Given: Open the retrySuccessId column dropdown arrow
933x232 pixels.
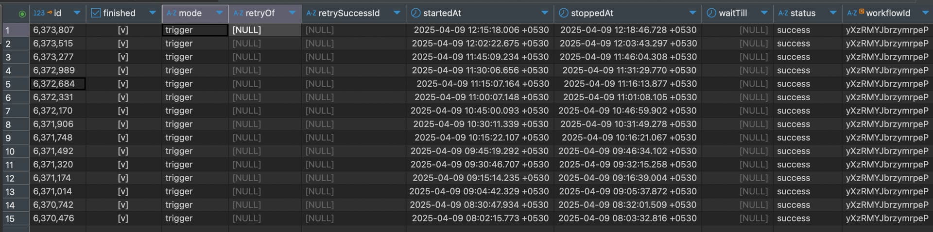Looking at the screenshot, I should (397, 13).
